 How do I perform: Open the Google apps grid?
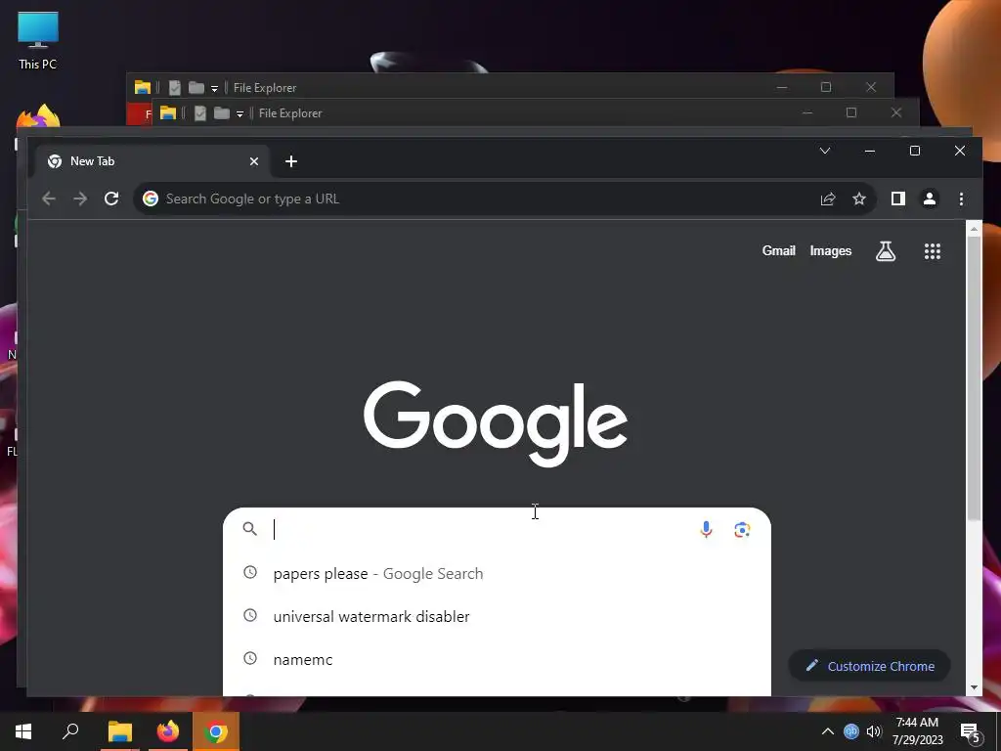(933, 251)
